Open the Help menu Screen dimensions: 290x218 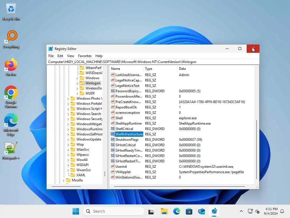coord(99,56)
